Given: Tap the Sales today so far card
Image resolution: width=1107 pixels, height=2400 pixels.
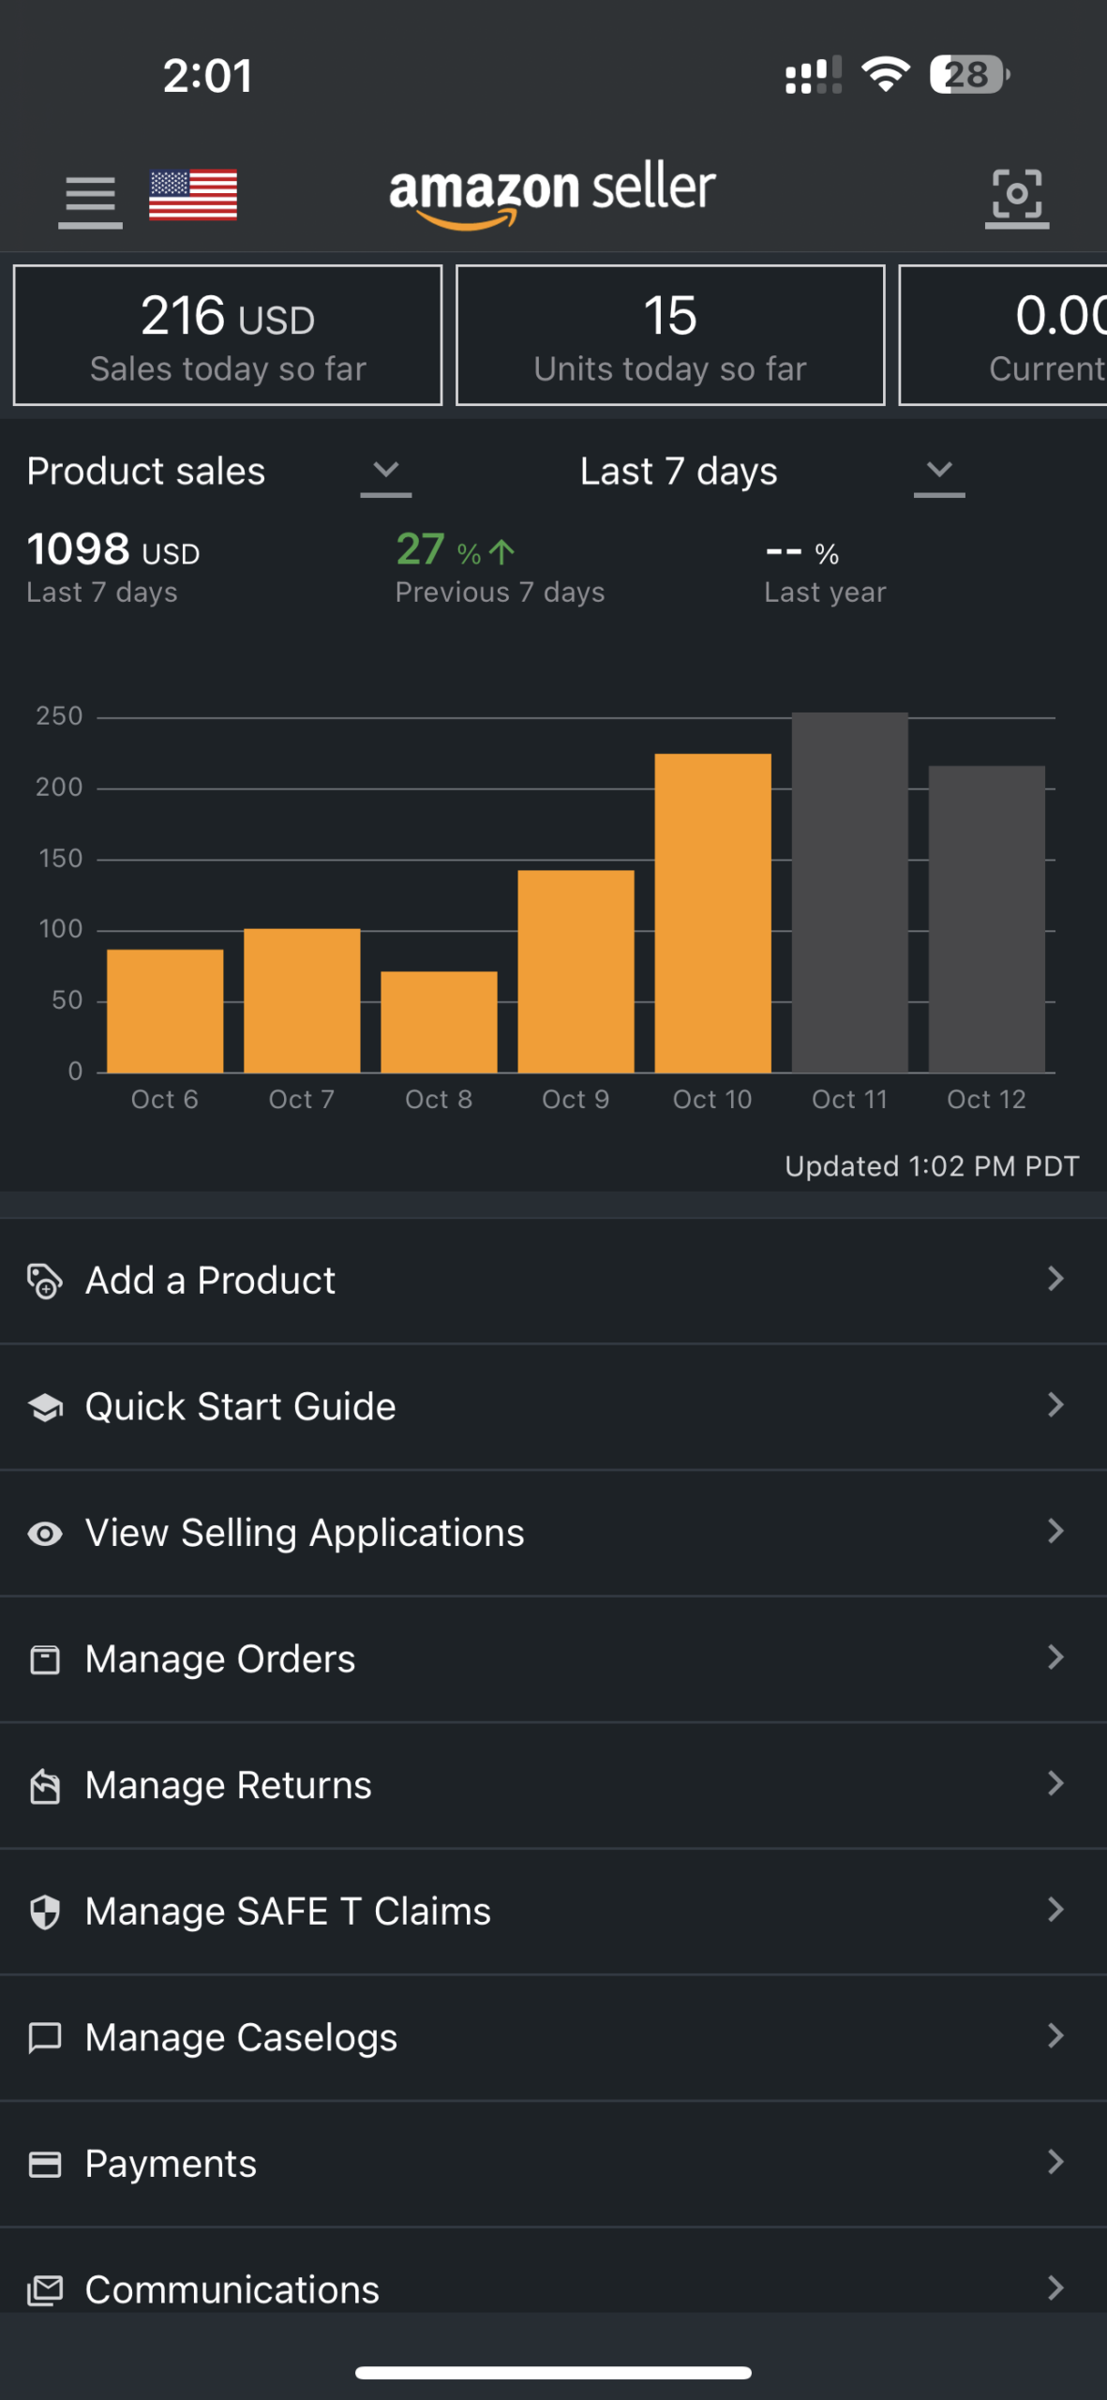Looking at the screenshot, I should 228,336.
